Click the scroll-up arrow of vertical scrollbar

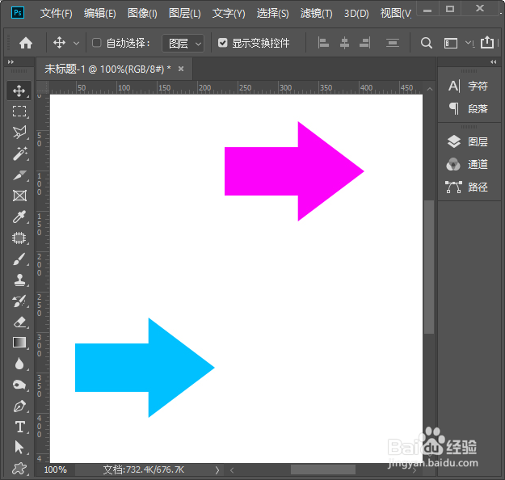pyautogui.click(x=429, y=89)
